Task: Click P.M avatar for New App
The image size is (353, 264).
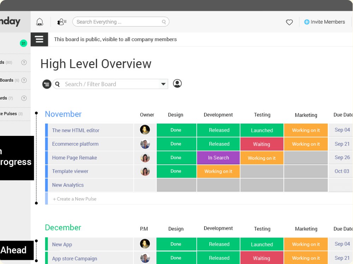Action: [145, 244]
